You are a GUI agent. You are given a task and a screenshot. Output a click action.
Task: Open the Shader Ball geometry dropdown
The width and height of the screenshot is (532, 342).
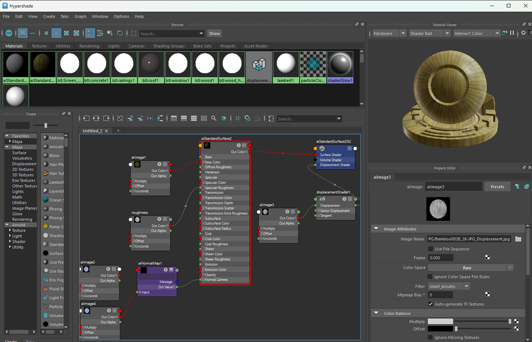[x=429, y=33]
